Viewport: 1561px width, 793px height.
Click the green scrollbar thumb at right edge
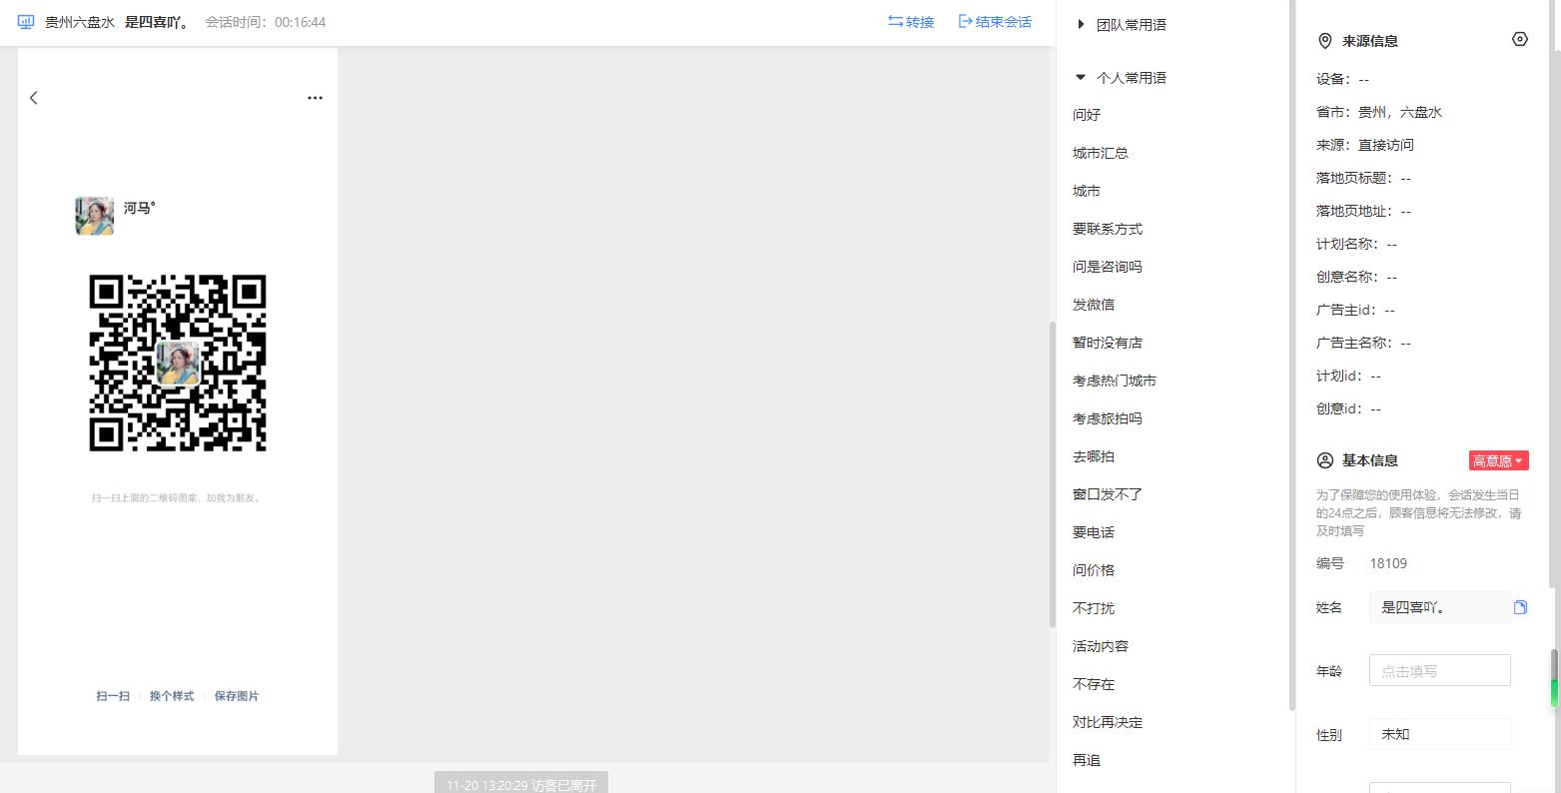pyautogui.click(x=1554, y=679)
